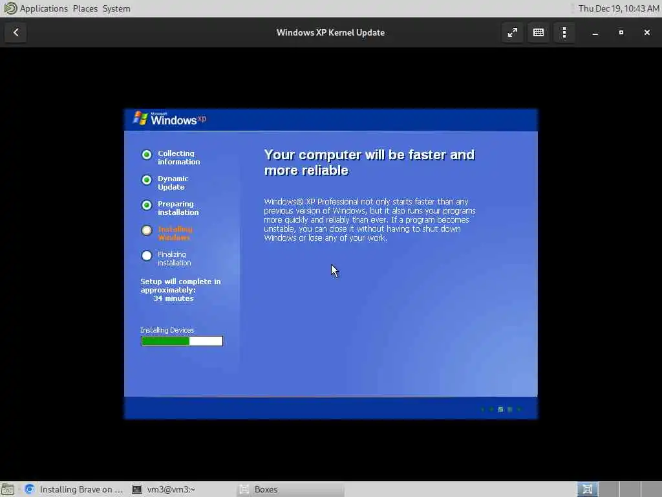Switch to Installing Brave browser window
662x497 pixels.
[x=74, y=489]
